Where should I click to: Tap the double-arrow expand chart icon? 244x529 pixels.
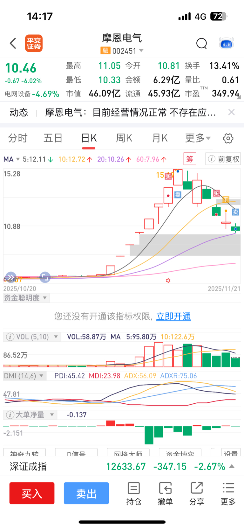pos(10,277)
